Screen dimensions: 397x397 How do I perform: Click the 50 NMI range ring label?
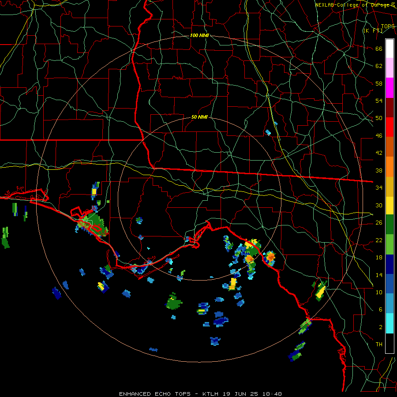point(199,117)
